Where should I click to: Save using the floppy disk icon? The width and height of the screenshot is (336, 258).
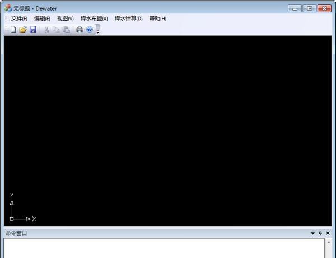tap(33, 29)
